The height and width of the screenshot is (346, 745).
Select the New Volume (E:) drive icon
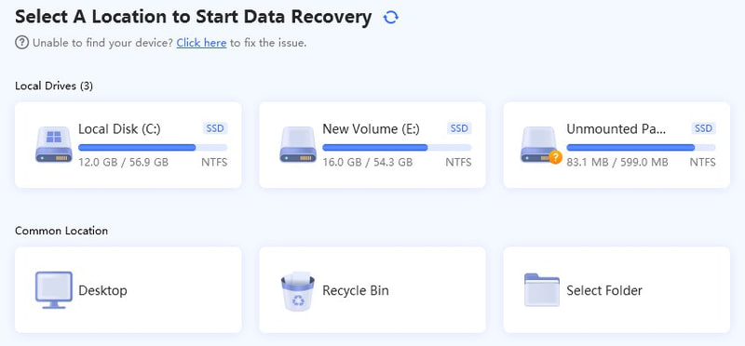[x=298, y=144]
